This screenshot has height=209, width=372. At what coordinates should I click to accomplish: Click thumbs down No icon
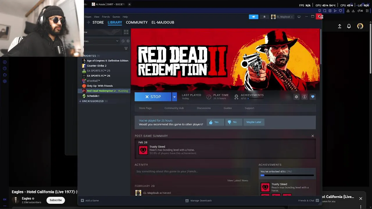(229, 122)
